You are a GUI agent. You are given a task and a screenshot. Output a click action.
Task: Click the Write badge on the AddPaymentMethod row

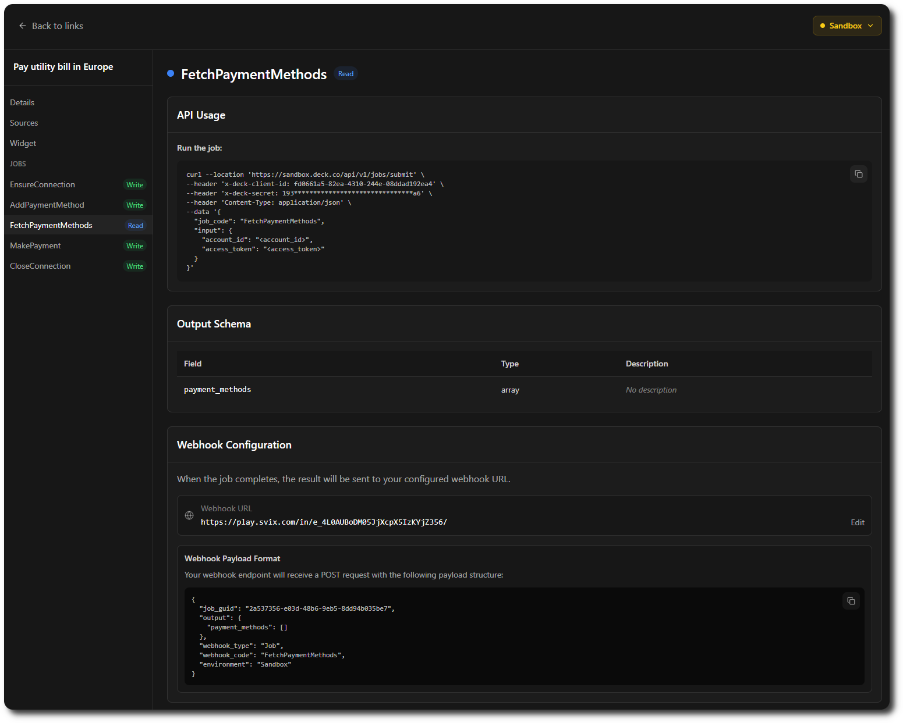pyautogui.click(x=135, y=205)
